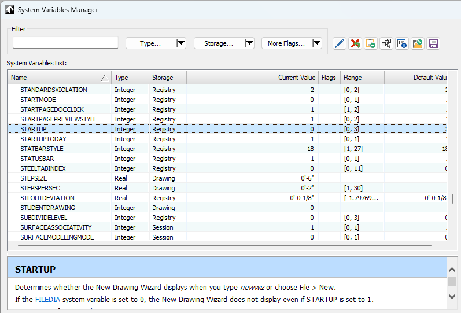Open the Type... filter dropdown
Screen dimensions: 461x313
156,43
